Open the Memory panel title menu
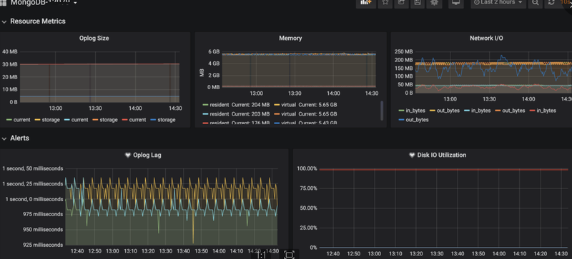572x259 pixels. [290, 39]
